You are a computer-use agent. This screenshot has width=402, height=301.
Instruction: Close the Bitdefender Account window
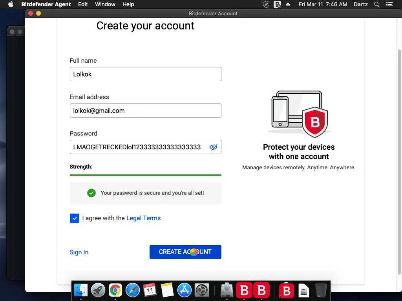[x=31, y=13]
